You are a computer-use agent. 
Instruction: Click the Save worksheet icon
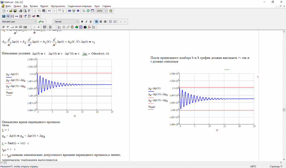coord(15,11)
